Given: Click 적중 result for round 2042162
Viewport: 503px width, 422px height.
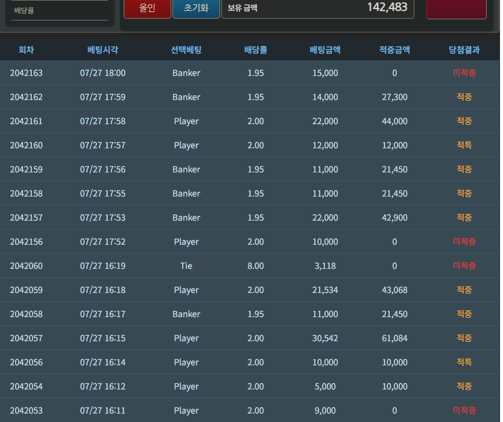Looking at the screenshot, I should pyautogui.click(x=464, y=97).
